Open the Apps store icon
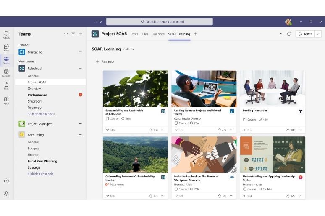Viewport: 325px width, 216px height. pos(6,100)
